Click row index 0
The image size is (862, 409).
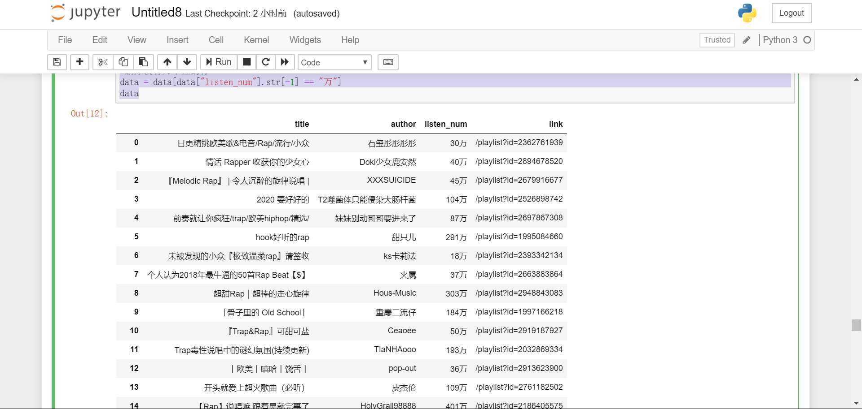tap(136, 142)
